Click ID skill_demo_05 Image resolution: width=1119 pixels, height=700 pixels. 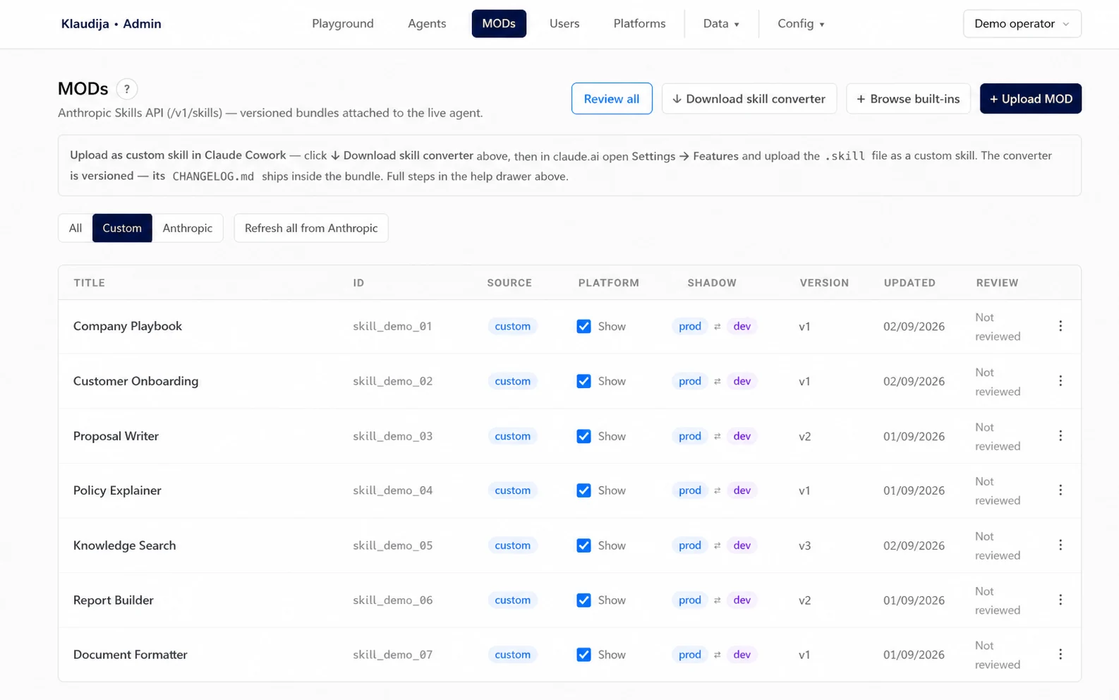[x=392, y=545]
